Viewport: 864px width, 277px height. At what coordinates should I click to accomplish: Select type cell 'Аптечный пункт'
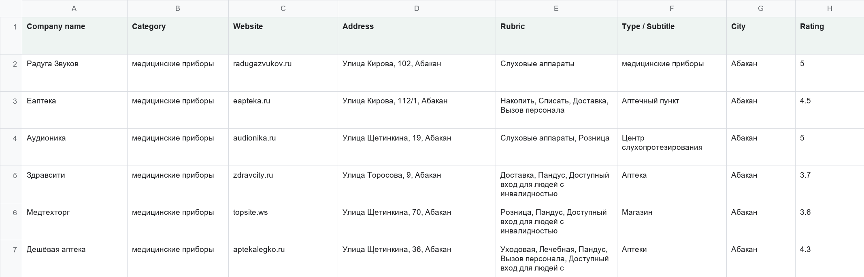(672, 110)
